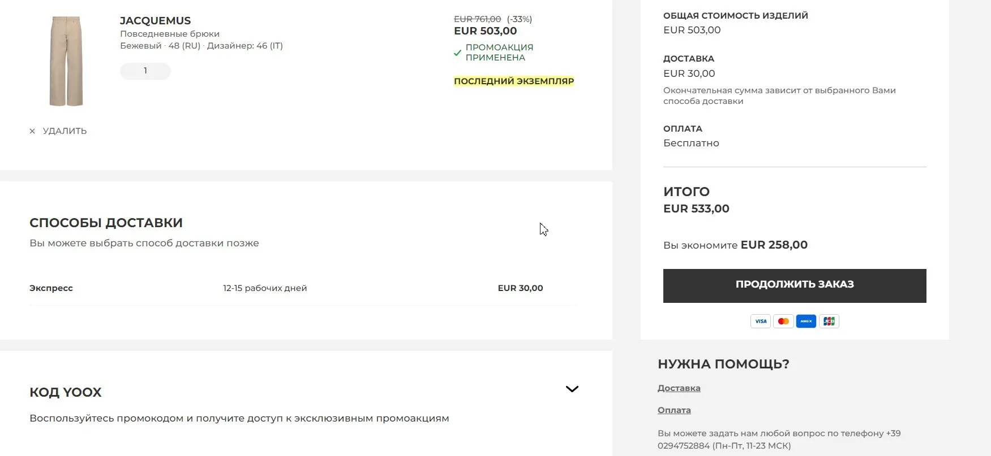Remove the item via УДАЛИТЬ

(x=65, y=131)
